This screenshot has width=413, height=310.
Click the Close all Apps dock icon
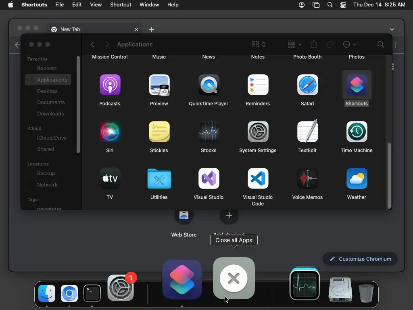coord(234,278)
